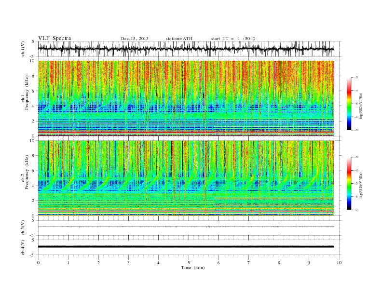Screen dimensions: 382x295
Task: Click the "5" tick on the time axis
Action: (x=189, y=263)
